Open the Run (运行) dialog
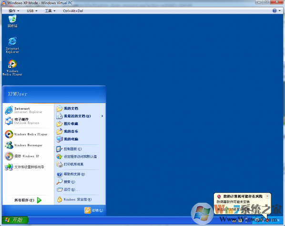The image size is (285, 226). [x=68, y=189]
